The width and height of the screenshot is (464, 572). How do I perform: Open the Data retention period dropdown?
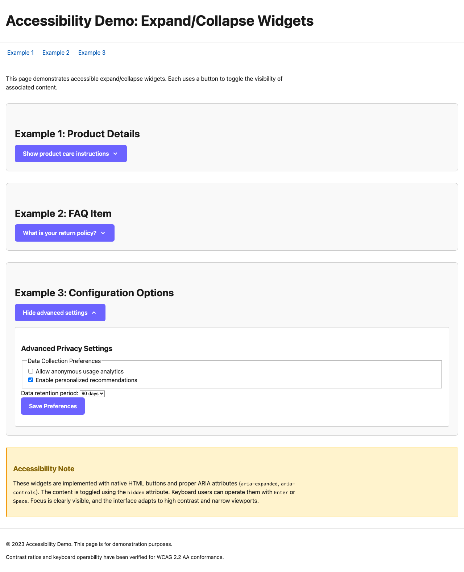point(92,393)
